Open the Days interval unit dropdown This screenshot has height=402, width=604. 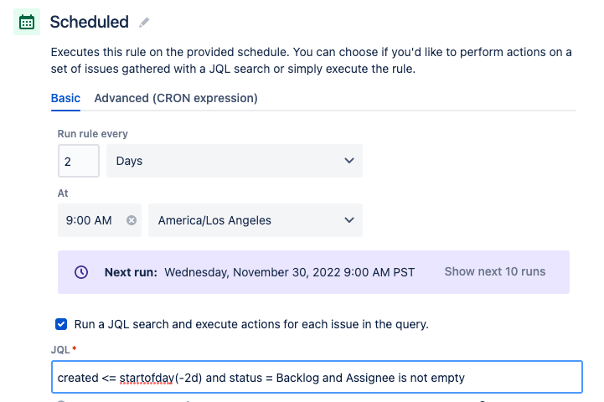[235, 161]
